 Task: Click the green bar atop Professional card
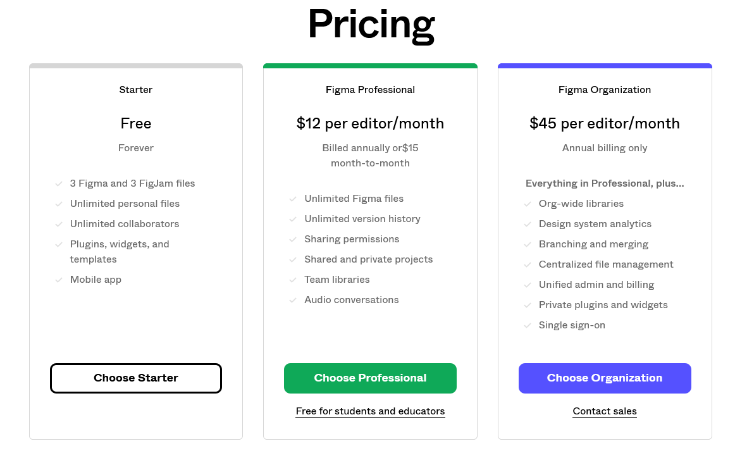(370, 66)
